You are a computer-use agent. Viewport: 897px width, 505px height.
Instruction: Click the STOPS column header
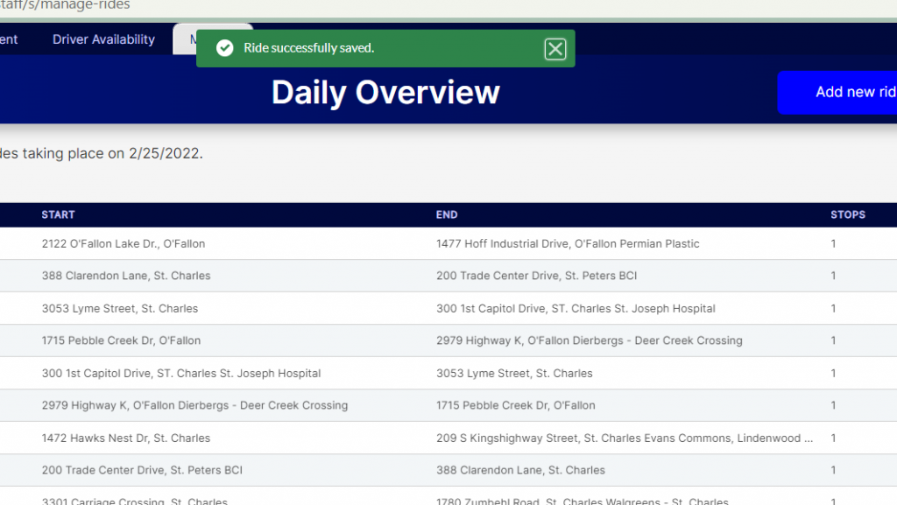(847, 214)
